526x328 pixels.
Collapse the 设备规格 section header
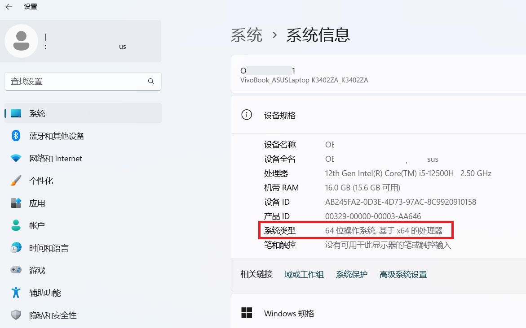pos(378,115)
